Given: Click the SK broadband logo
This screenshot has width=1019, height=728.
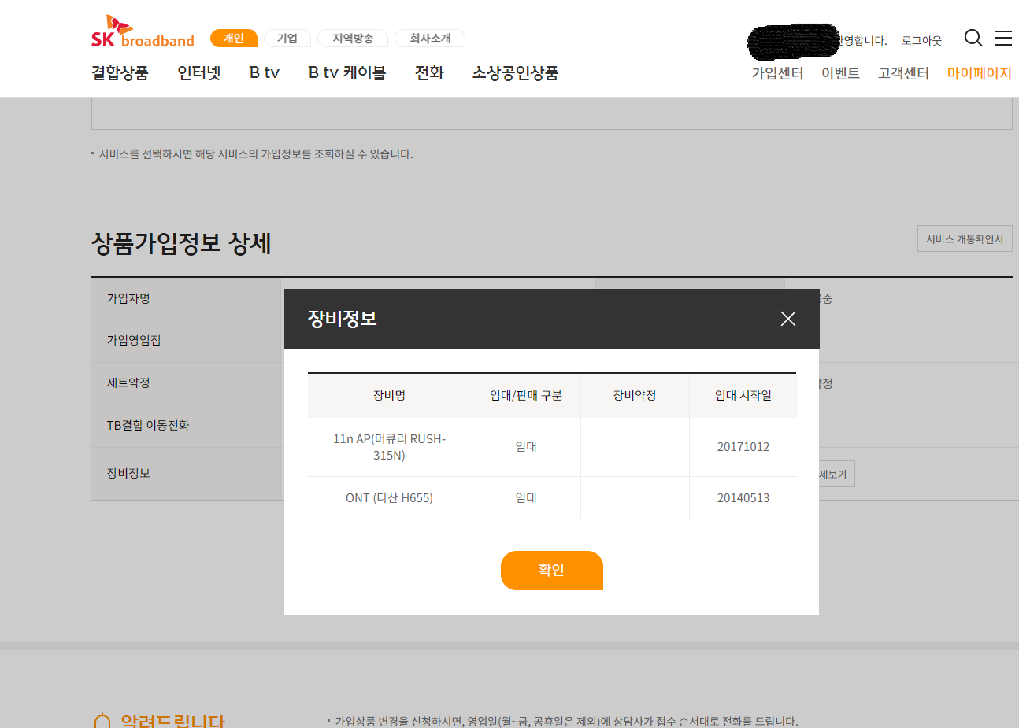Looking at the screenshot, I should 143,32.
